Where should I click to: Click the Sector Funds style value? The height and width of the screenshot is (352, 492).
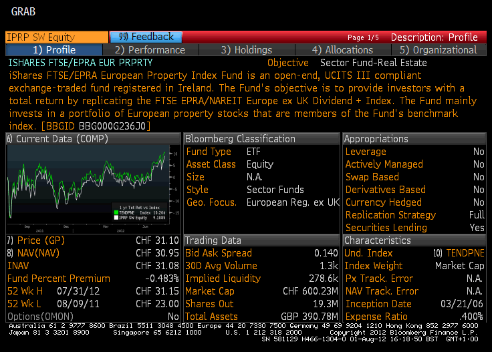point(275,190)
